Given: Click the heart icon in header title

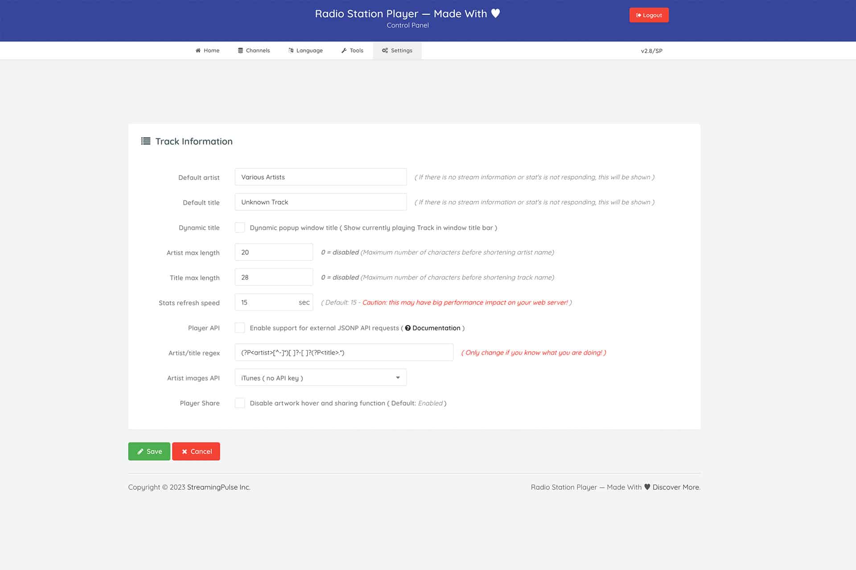Looking at the screenshot, I should (495, 13).
